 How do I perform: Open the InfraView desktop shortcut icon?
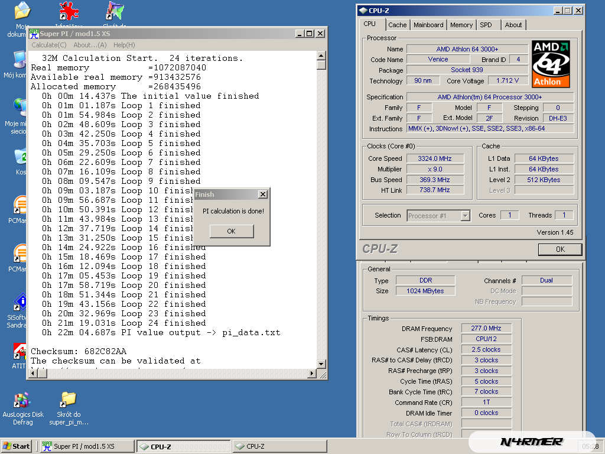[69, 11]
